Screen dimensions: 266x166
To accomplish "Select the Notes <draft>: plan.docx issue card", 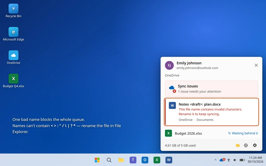I will tap(211, 112).
